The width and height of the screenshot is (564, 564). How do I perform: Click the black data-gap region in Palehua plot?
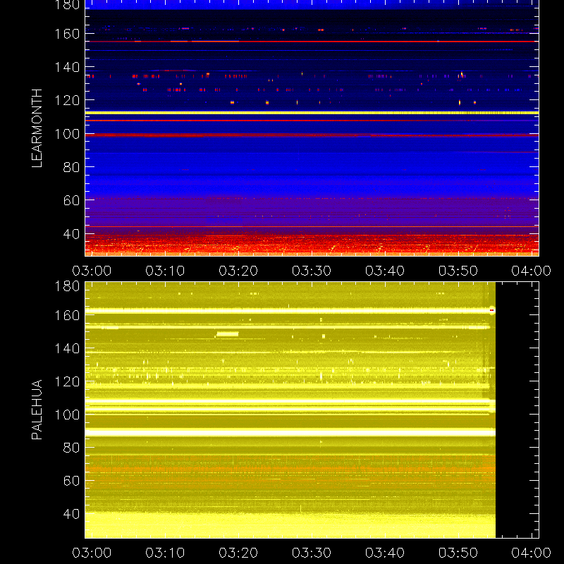coord(517,410)
